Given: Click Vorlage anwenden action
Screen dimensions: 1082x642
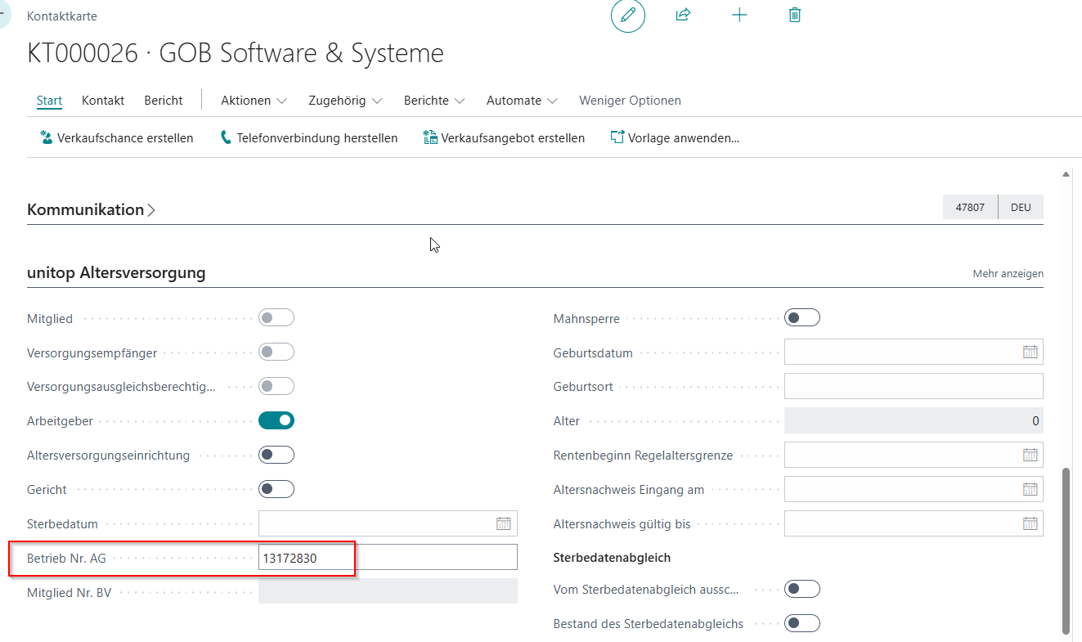Looking at the screenshot, I should coord(675,138).
